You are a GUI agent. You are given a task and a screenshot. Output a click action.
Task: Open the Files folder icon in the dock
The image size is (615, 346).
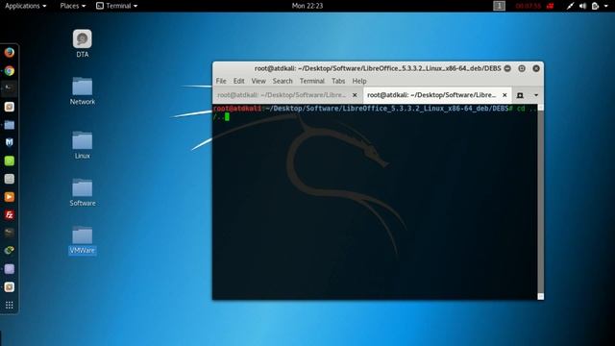click(10, 125)
